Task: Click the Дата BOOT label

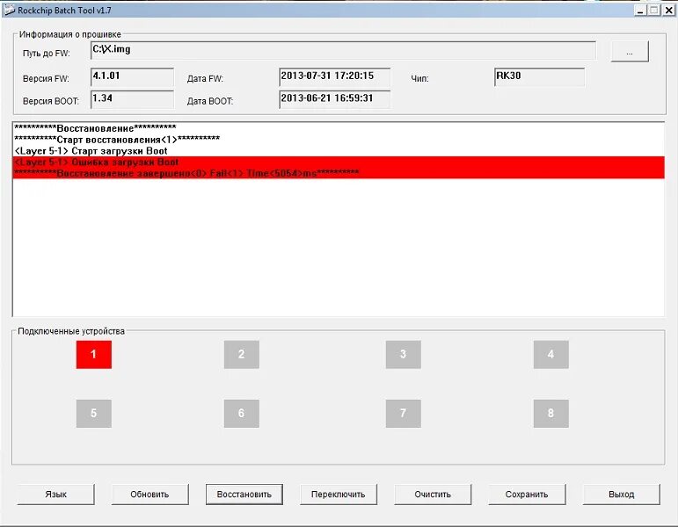Action: (209, 101)
